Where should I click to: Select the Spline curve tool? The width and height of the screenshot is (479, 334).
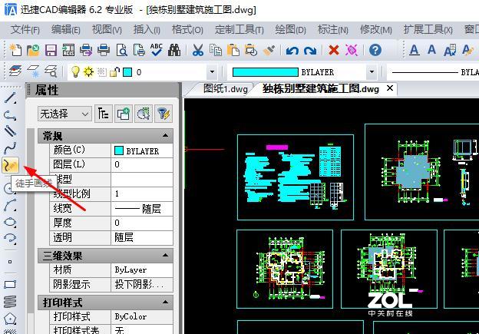pyautogui.click(x=10, y=148)
